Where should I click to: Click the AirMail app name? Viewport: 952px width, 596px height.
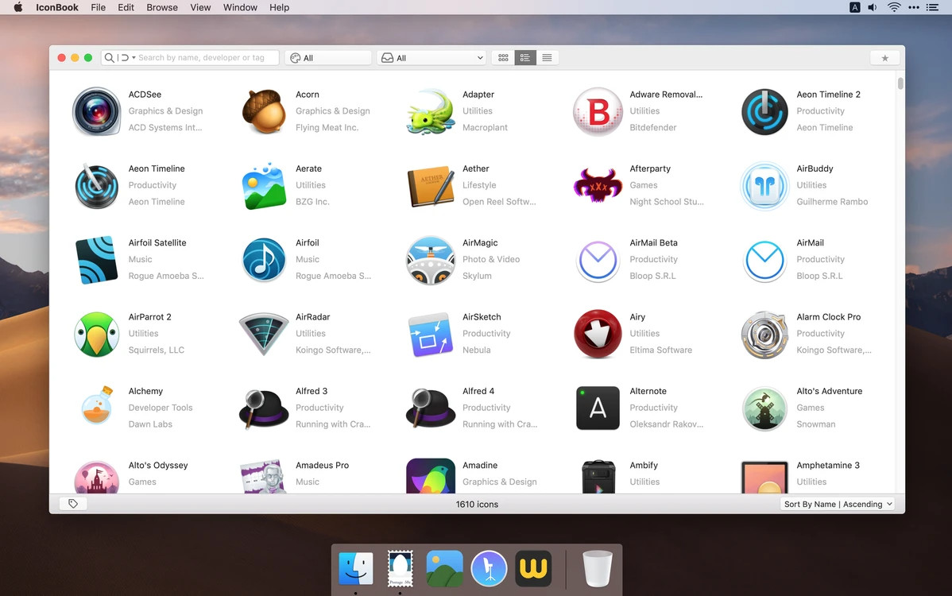coord(810,242)
